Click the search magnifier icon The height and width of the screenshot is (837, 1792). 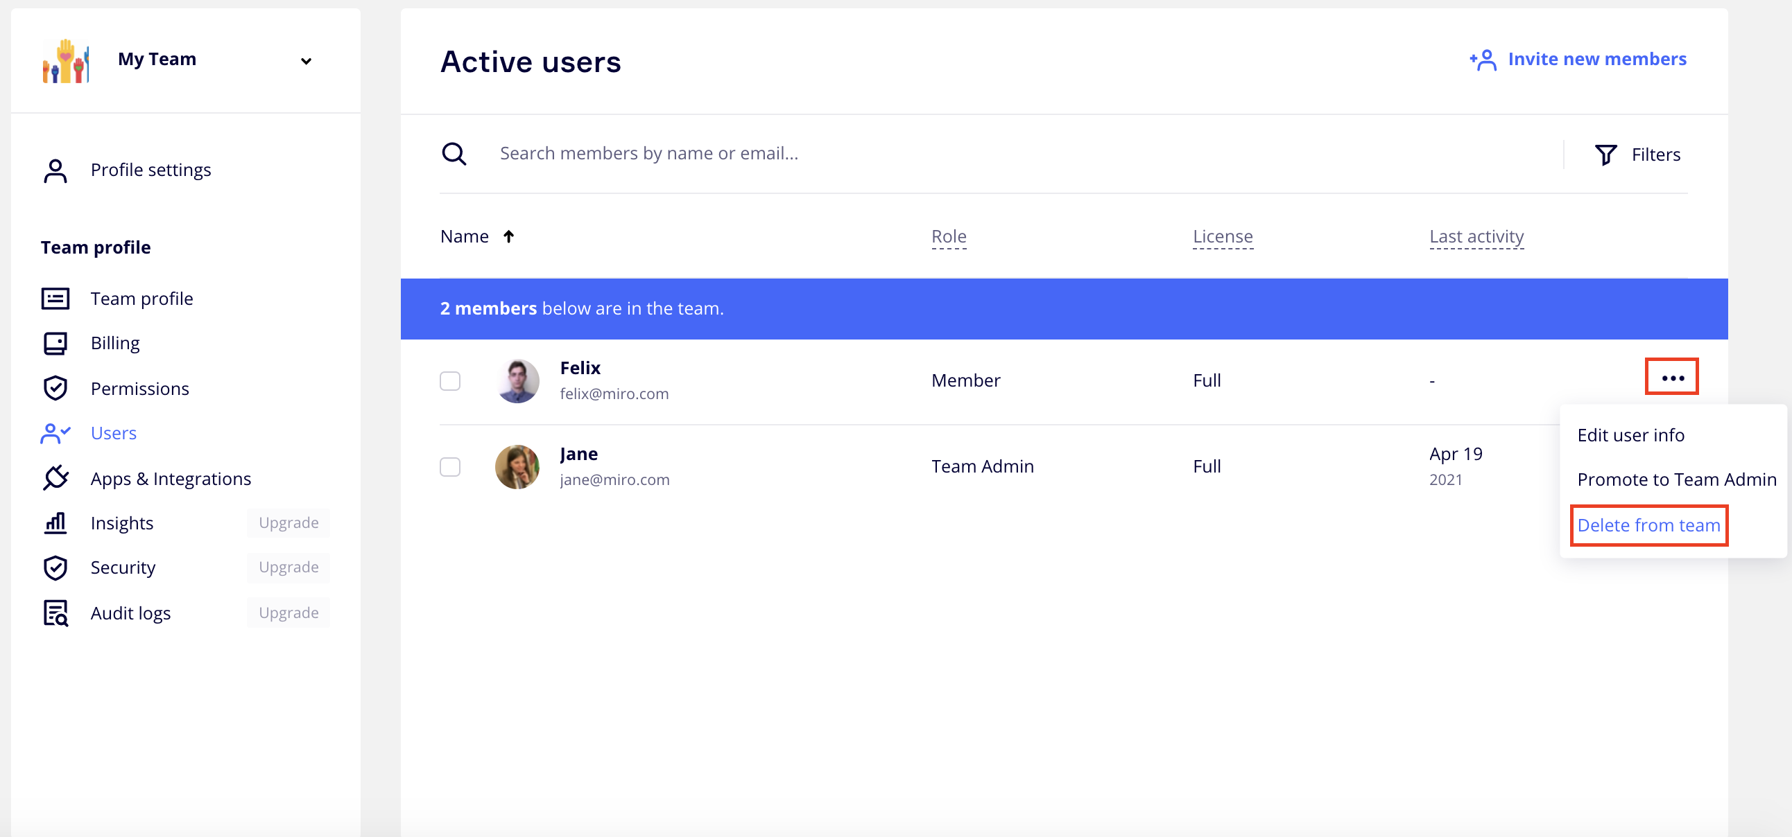454,154
